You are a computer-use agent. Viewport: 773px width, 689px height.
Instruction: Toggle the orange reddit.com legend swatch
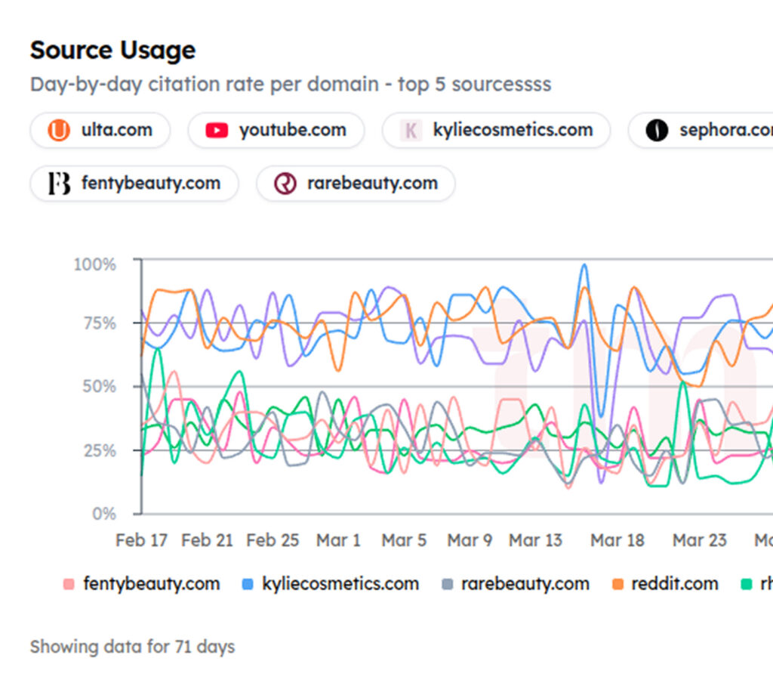coord(617,584)
